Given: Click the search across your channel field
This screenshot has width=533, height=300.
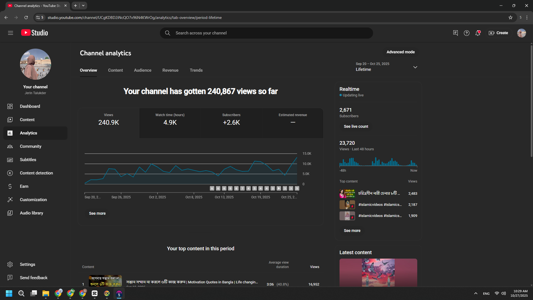Looking at the screenshot, I should 266,33.
